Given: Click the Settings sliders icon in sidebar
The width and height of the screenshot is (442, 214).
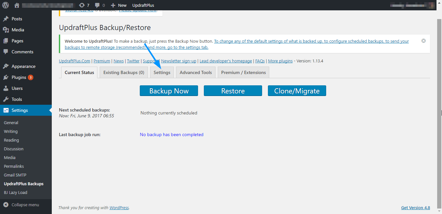Looking at the screenshot, I should (6, 110).
